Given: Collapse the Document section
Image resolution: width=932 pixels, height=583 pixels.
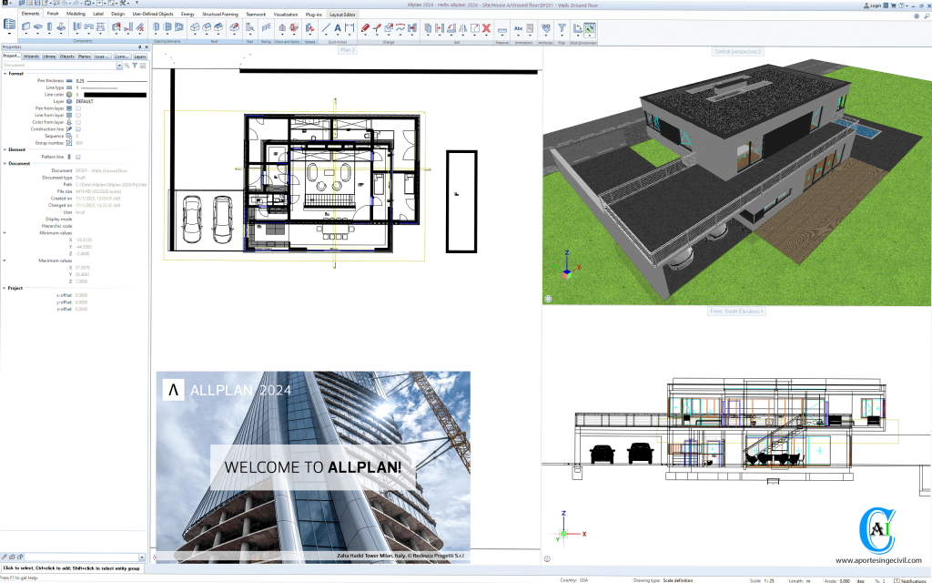Looking at the screenshot, I should 6,162.
